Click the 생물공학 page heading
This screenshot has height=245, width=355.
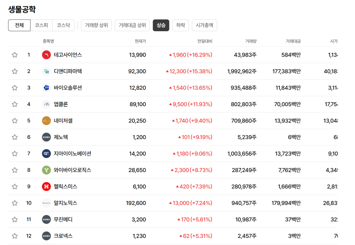(x=22, y=9)
